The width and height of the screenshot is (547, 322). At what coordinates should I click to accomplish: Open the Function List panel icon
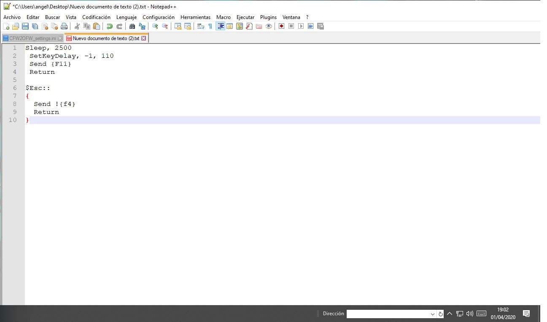coord(249,26)
